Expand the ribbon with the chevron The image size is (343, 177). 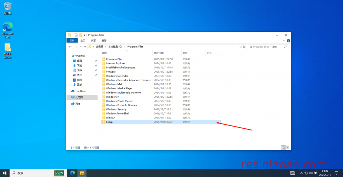(284, 40)
